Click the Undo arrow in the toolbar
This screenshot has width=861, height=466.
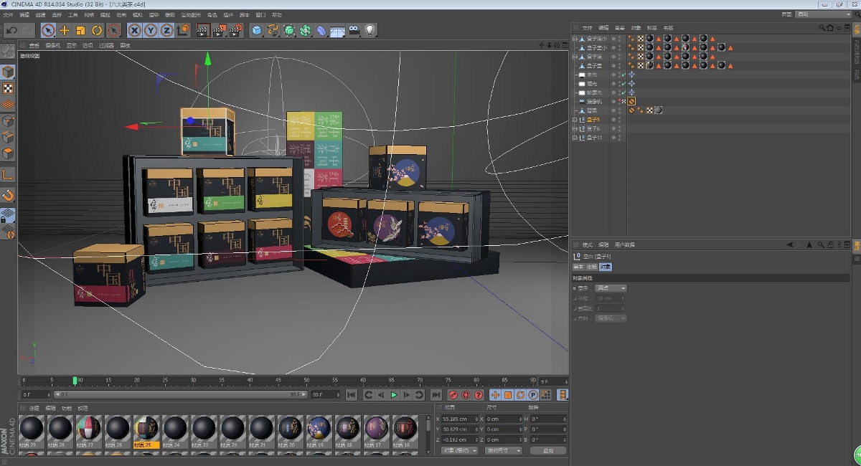point(11,30)
